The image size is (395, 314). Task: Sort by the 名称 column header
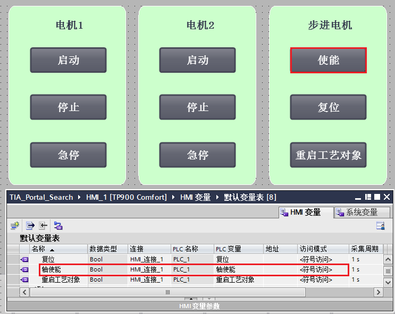pos(58,249)
